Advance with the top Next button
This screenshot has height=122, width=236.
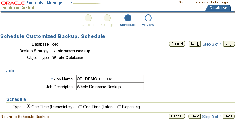(229, 44)
